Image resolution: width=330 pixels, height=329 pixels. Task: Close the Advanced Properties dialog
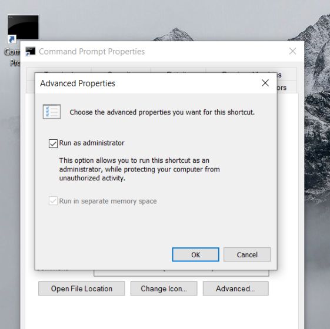265,83
